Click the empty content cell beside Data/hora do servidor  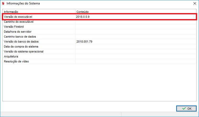[x=135, y=32]
